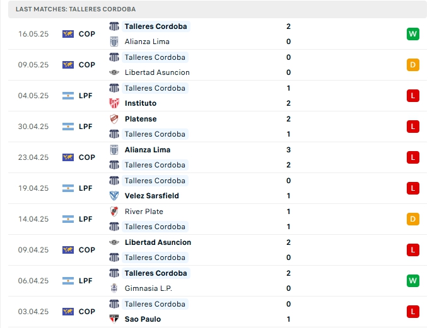The image size is (432, 328).
Task: Click the Platense team crest
Action: click(114, 119)
